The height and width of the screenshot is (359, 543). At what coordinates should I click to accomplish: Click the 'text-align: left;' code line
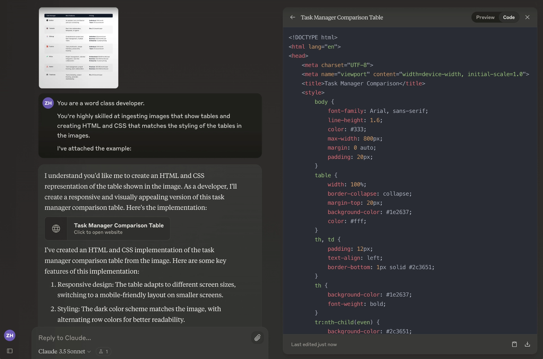click(x=355, y=258)
